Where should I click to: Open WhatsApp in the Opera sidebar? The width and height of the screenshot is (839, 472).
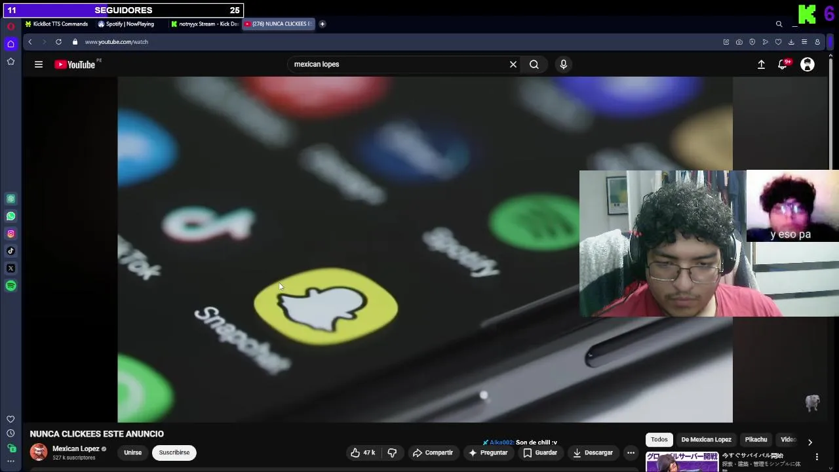(x=11, y=216)
